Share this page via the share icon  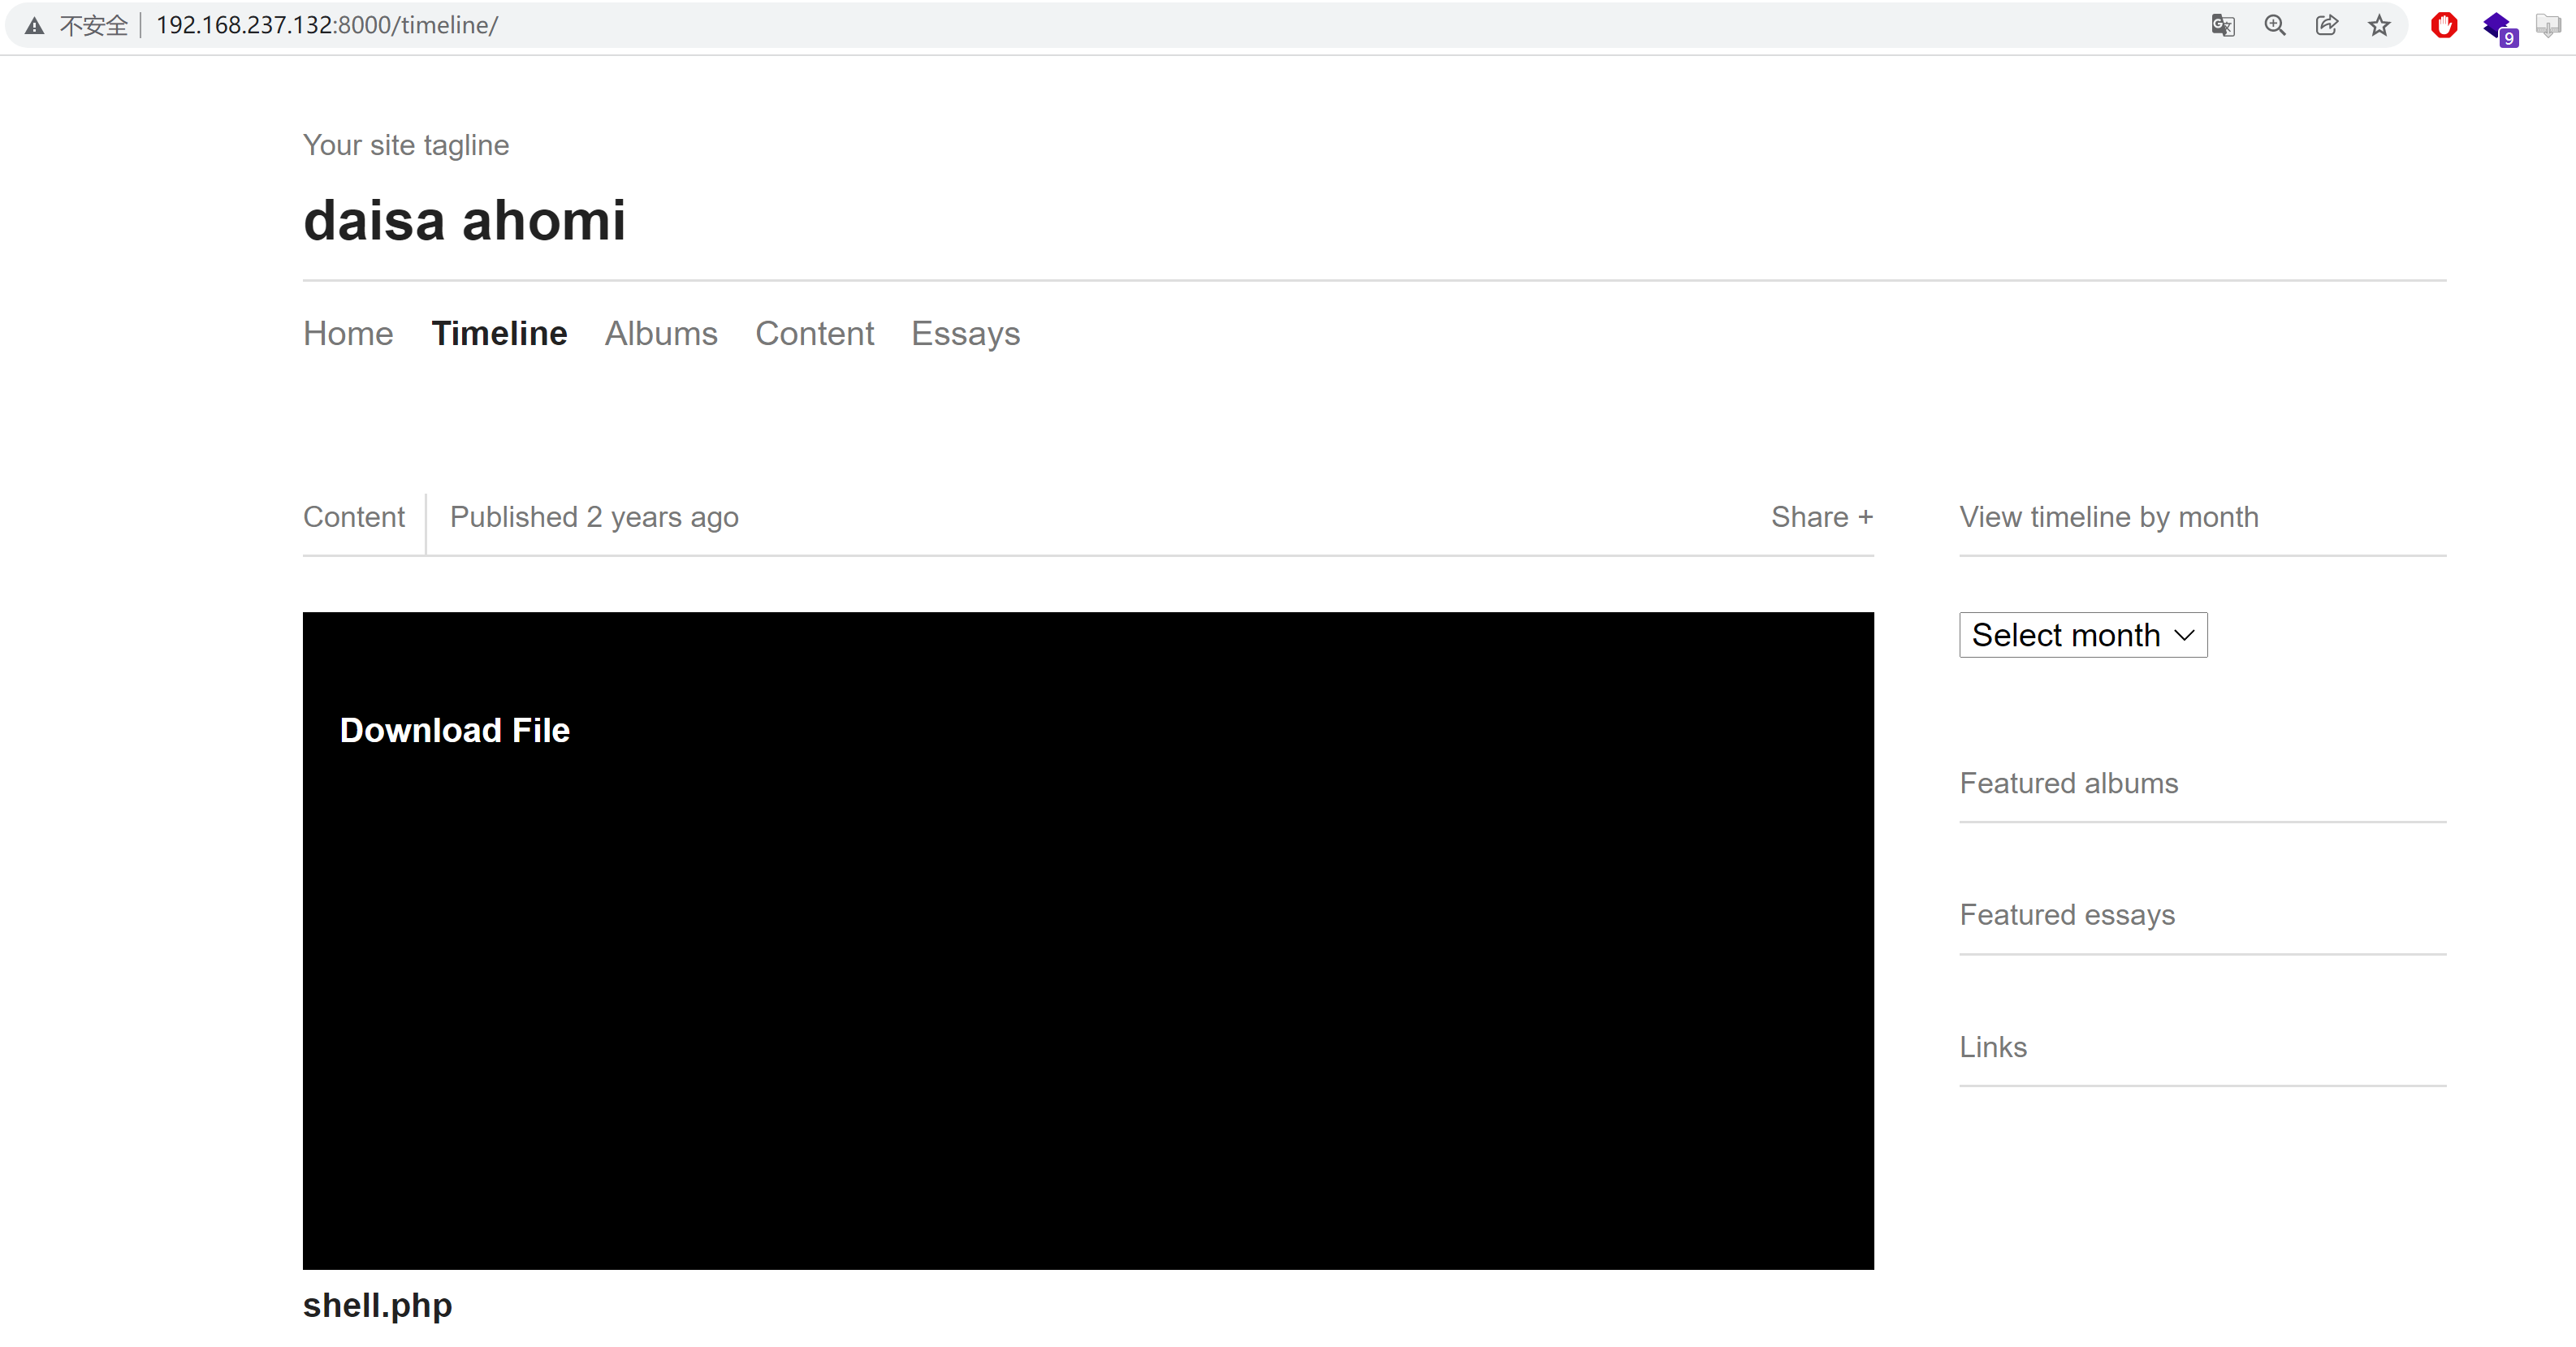click(2327, 26)
